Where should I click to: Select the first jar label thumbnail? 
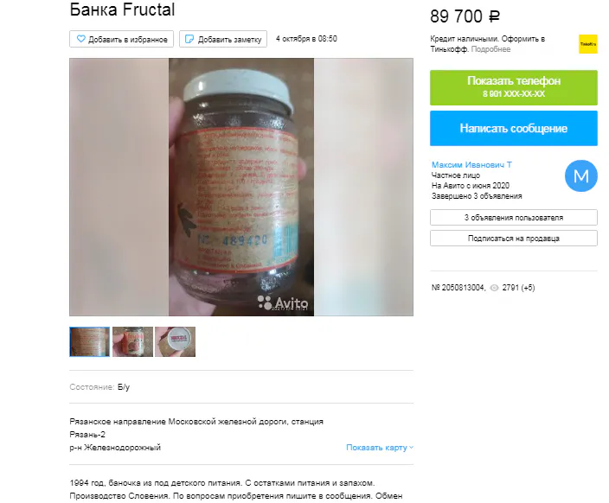(x=90, y=341)
